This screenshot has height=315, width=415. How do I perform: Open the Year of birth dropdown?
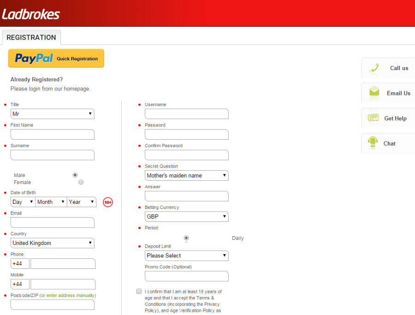(x=82, y=202)
